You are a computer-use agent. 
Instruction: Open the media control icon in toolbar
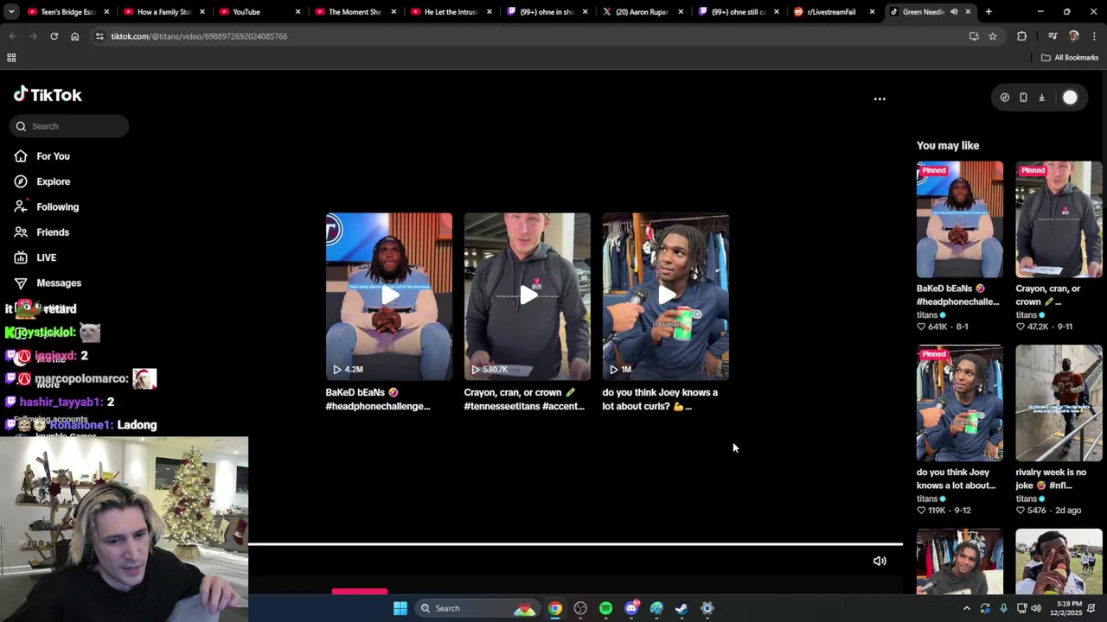pyautogui.click(x=1053, y=36)
